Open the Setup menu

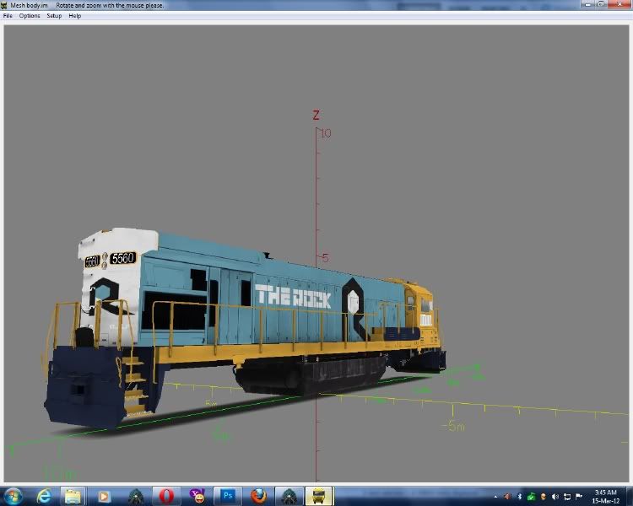coord(54,16)
